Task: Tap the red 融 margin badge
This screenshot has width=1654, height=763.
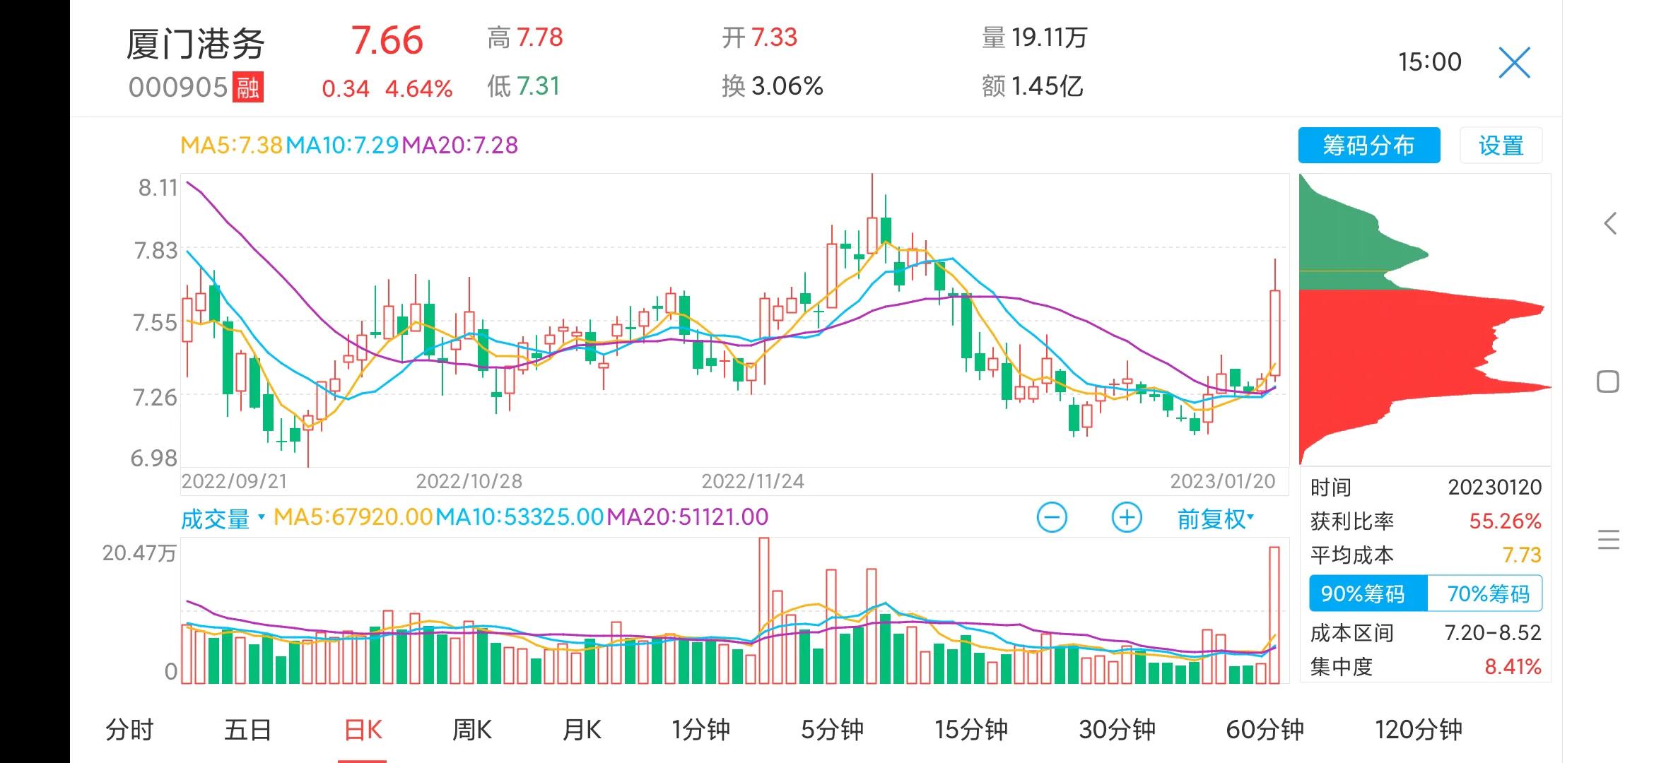Action: tap(248, 88)
